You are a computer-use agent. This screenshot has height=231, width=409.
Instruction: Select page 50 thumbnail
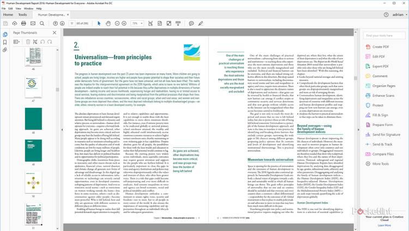[33, 182]
